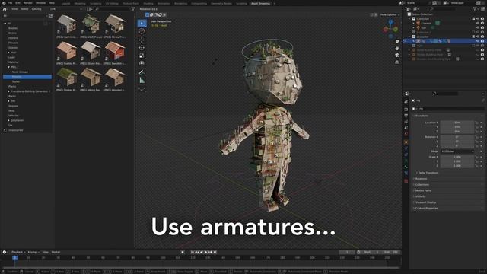Click the lock icon beside Scale X

click(477, 158)
